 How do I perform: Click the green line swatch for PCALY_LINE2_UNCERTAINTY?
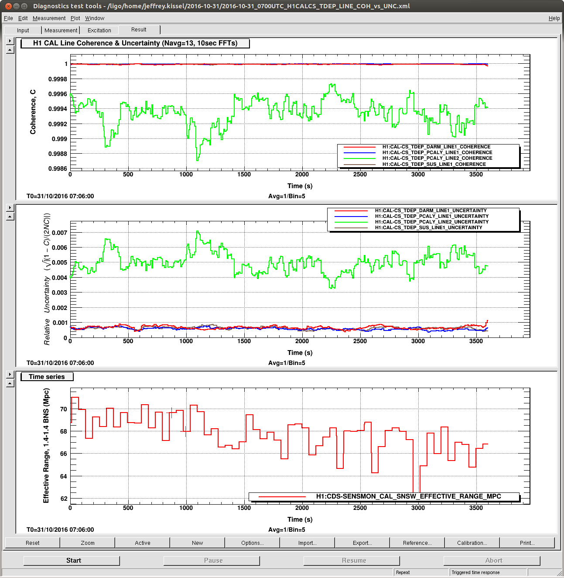coord(351,222)
